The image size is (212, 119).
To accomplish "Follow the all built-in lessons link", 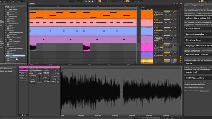I will pyautogui.click(x=196, y=88).
